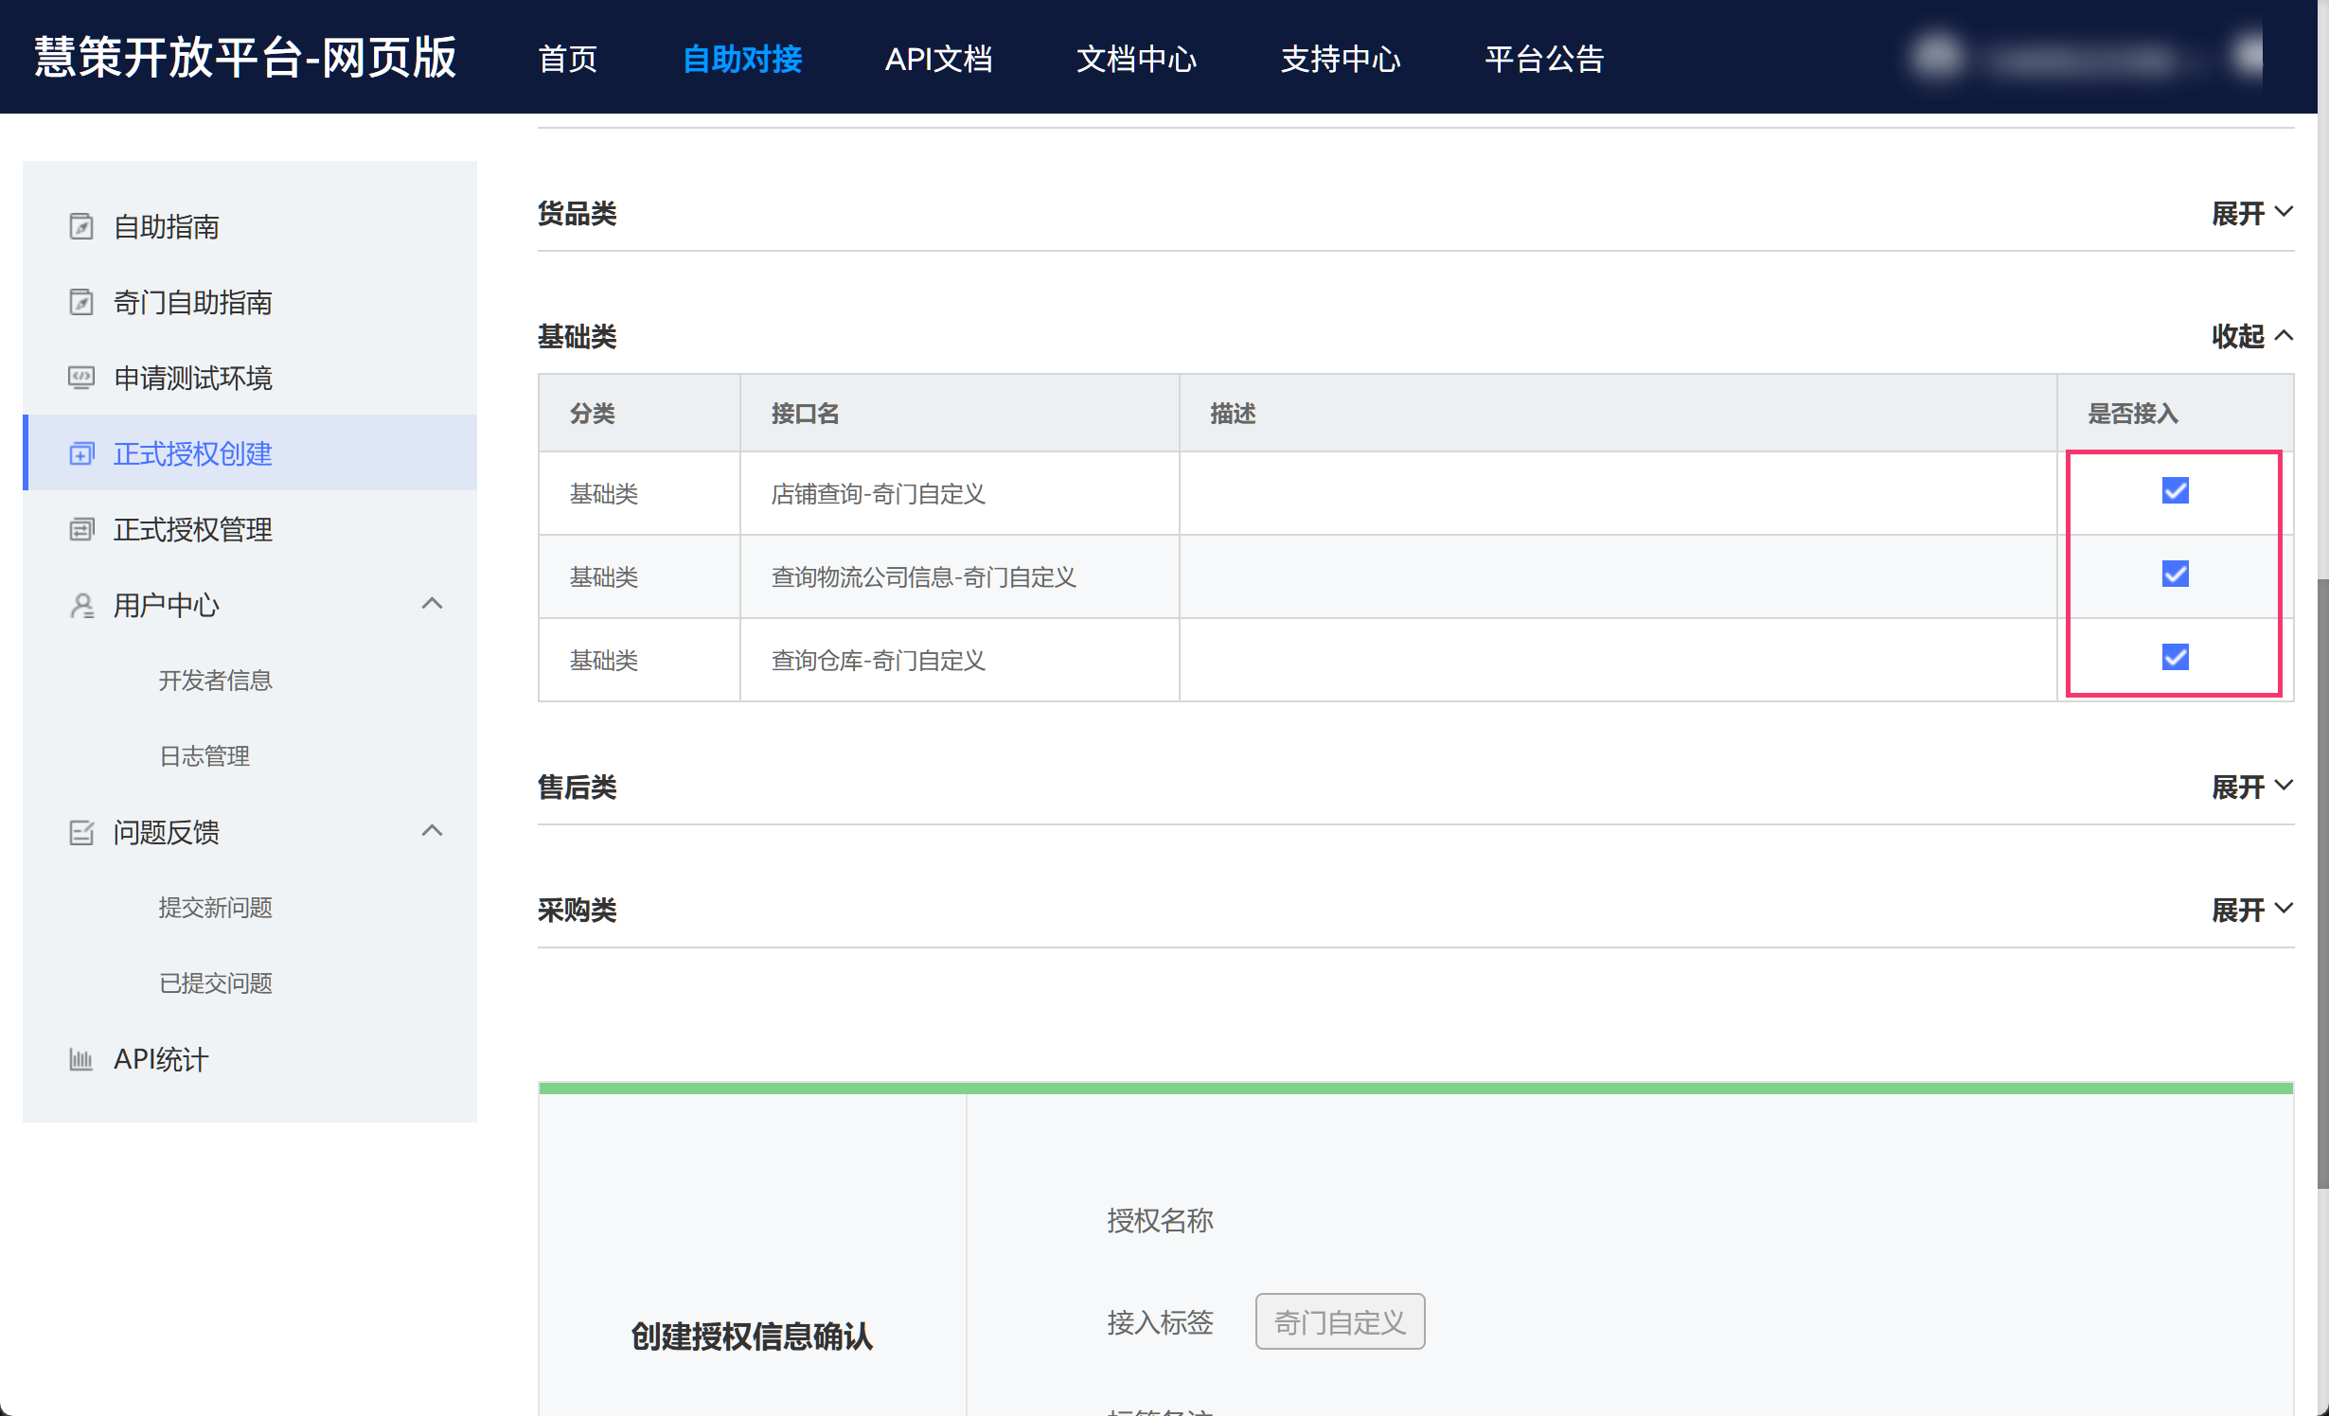
Task: Click the 问题反馈 edit icon
Action: pyautogui.click(x=81, y=832)
